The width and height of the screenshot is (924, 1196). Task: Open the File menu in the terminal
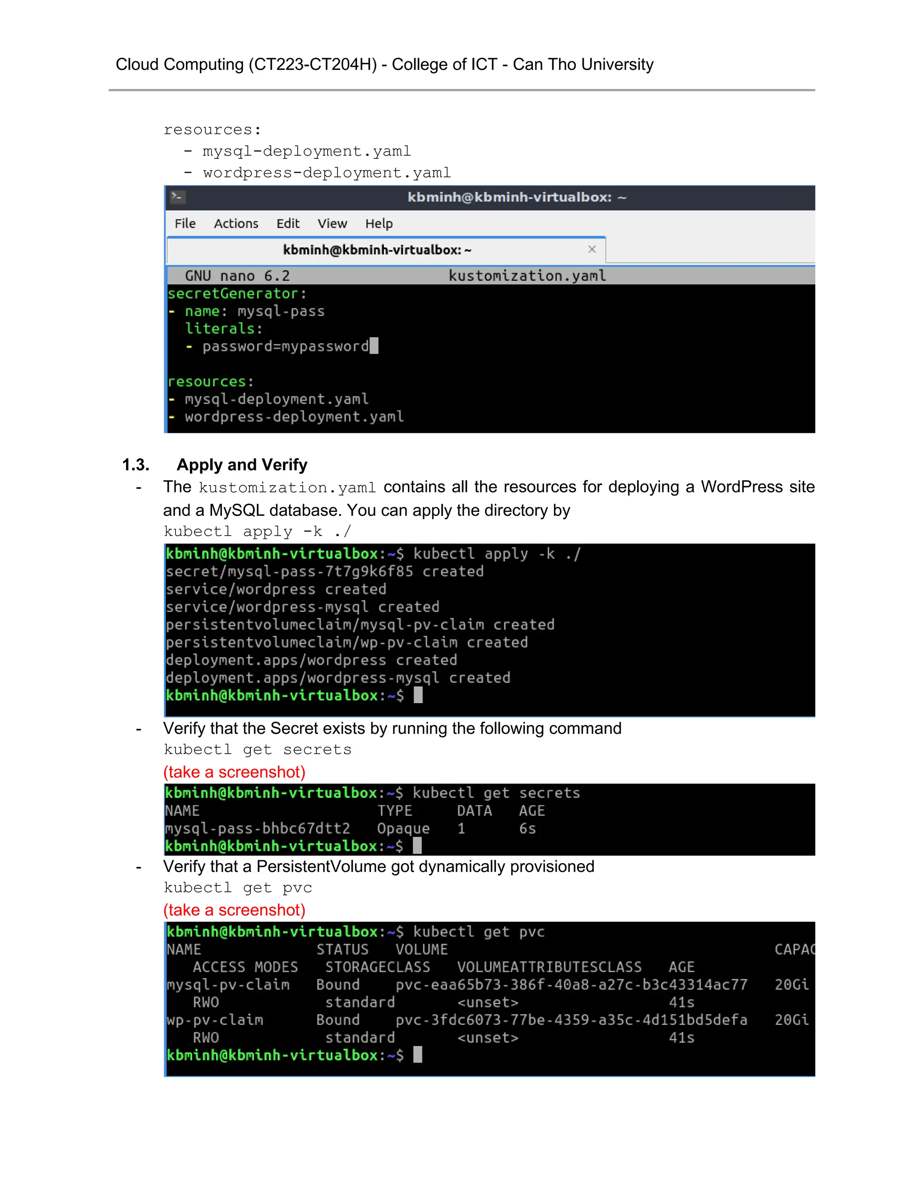point(185,223)
